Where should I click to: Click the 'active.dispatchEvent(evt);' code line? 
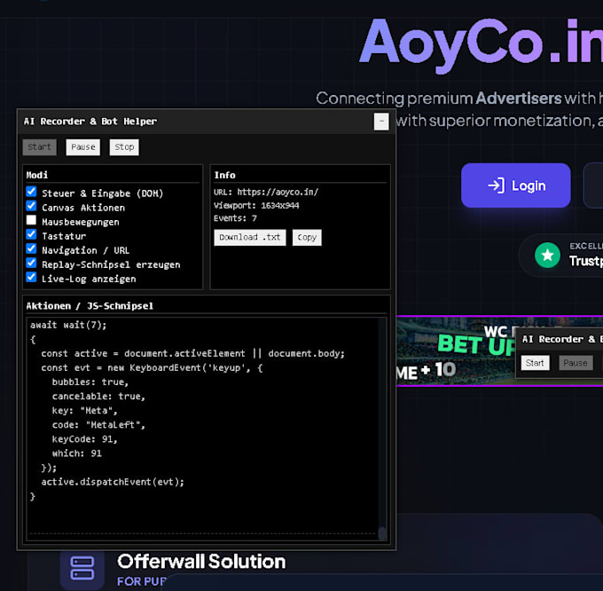(x=113, y=482)
